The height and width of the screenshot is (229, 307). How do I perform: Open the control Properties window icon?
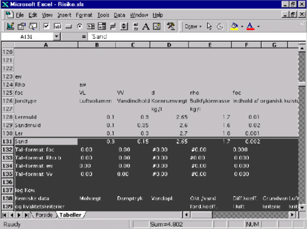point(22,26)
